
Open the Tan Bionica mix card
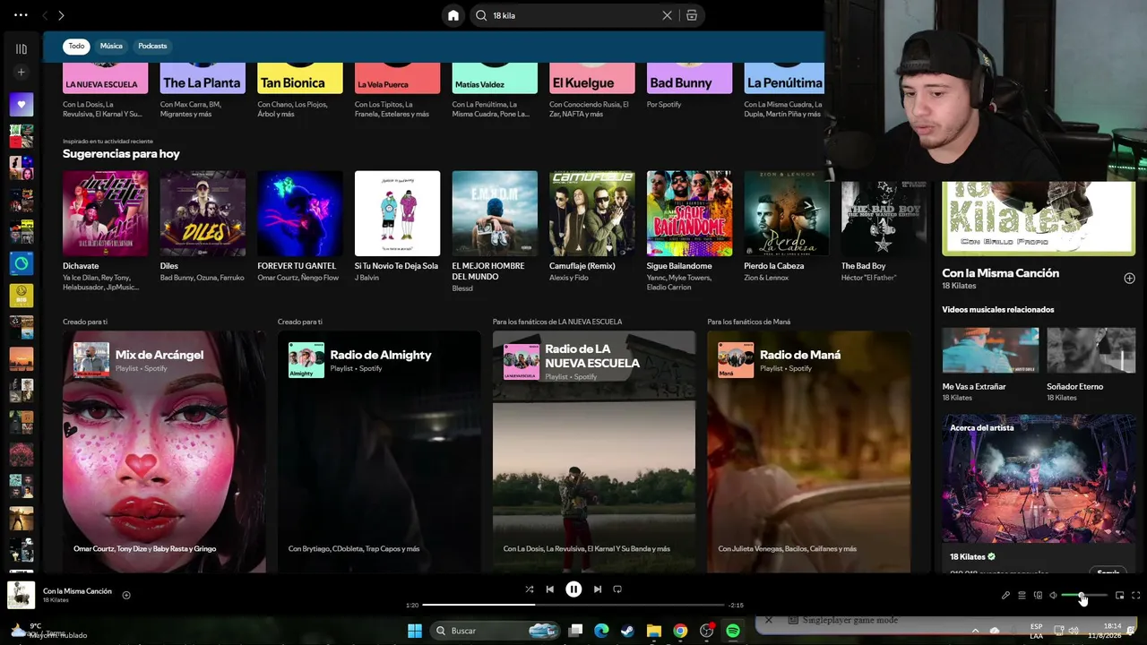click(299, 90)
